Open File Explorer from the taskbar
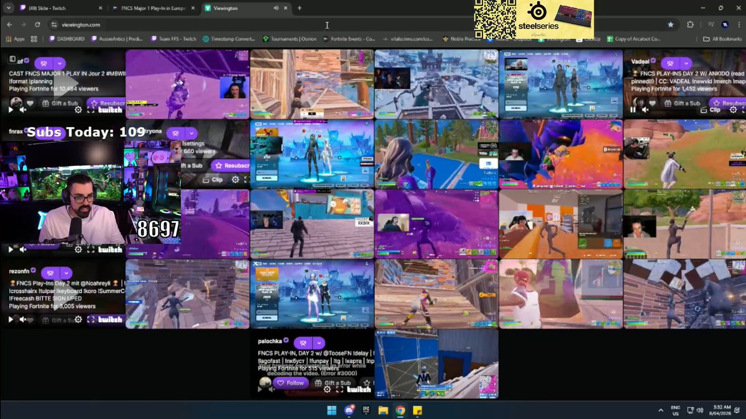Image resolution: width=746 pixels, height=419 pixels. [x=384, y=410]
